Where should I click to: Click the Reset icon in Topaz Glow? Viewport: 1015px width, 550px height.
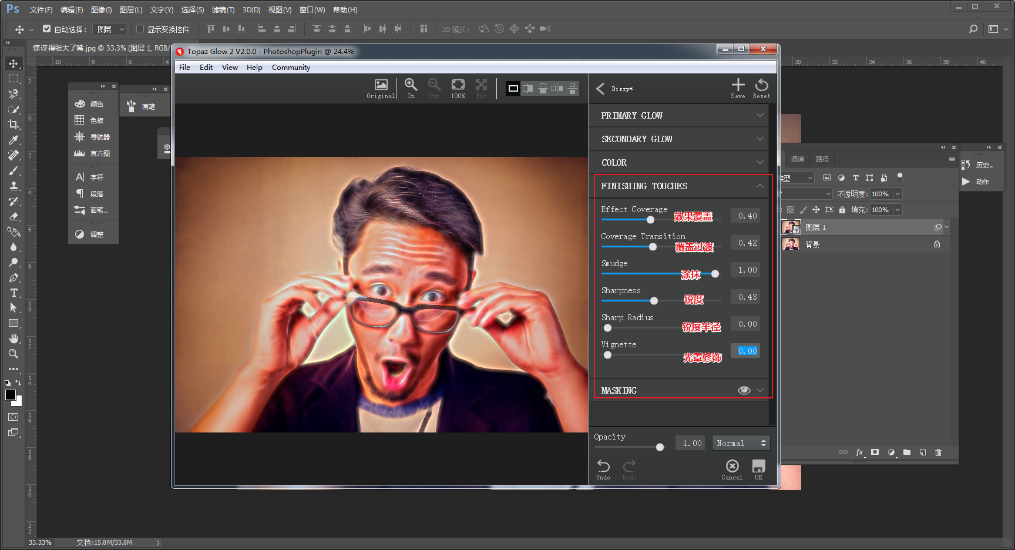point(761,88)
